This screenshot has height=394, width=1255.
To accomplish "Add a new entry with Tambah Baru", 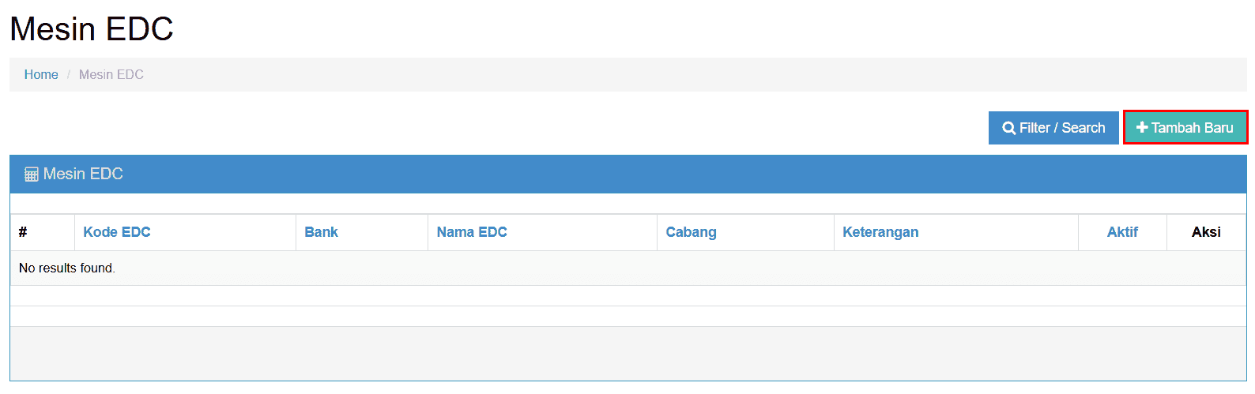I will [x=1185, y=127].
